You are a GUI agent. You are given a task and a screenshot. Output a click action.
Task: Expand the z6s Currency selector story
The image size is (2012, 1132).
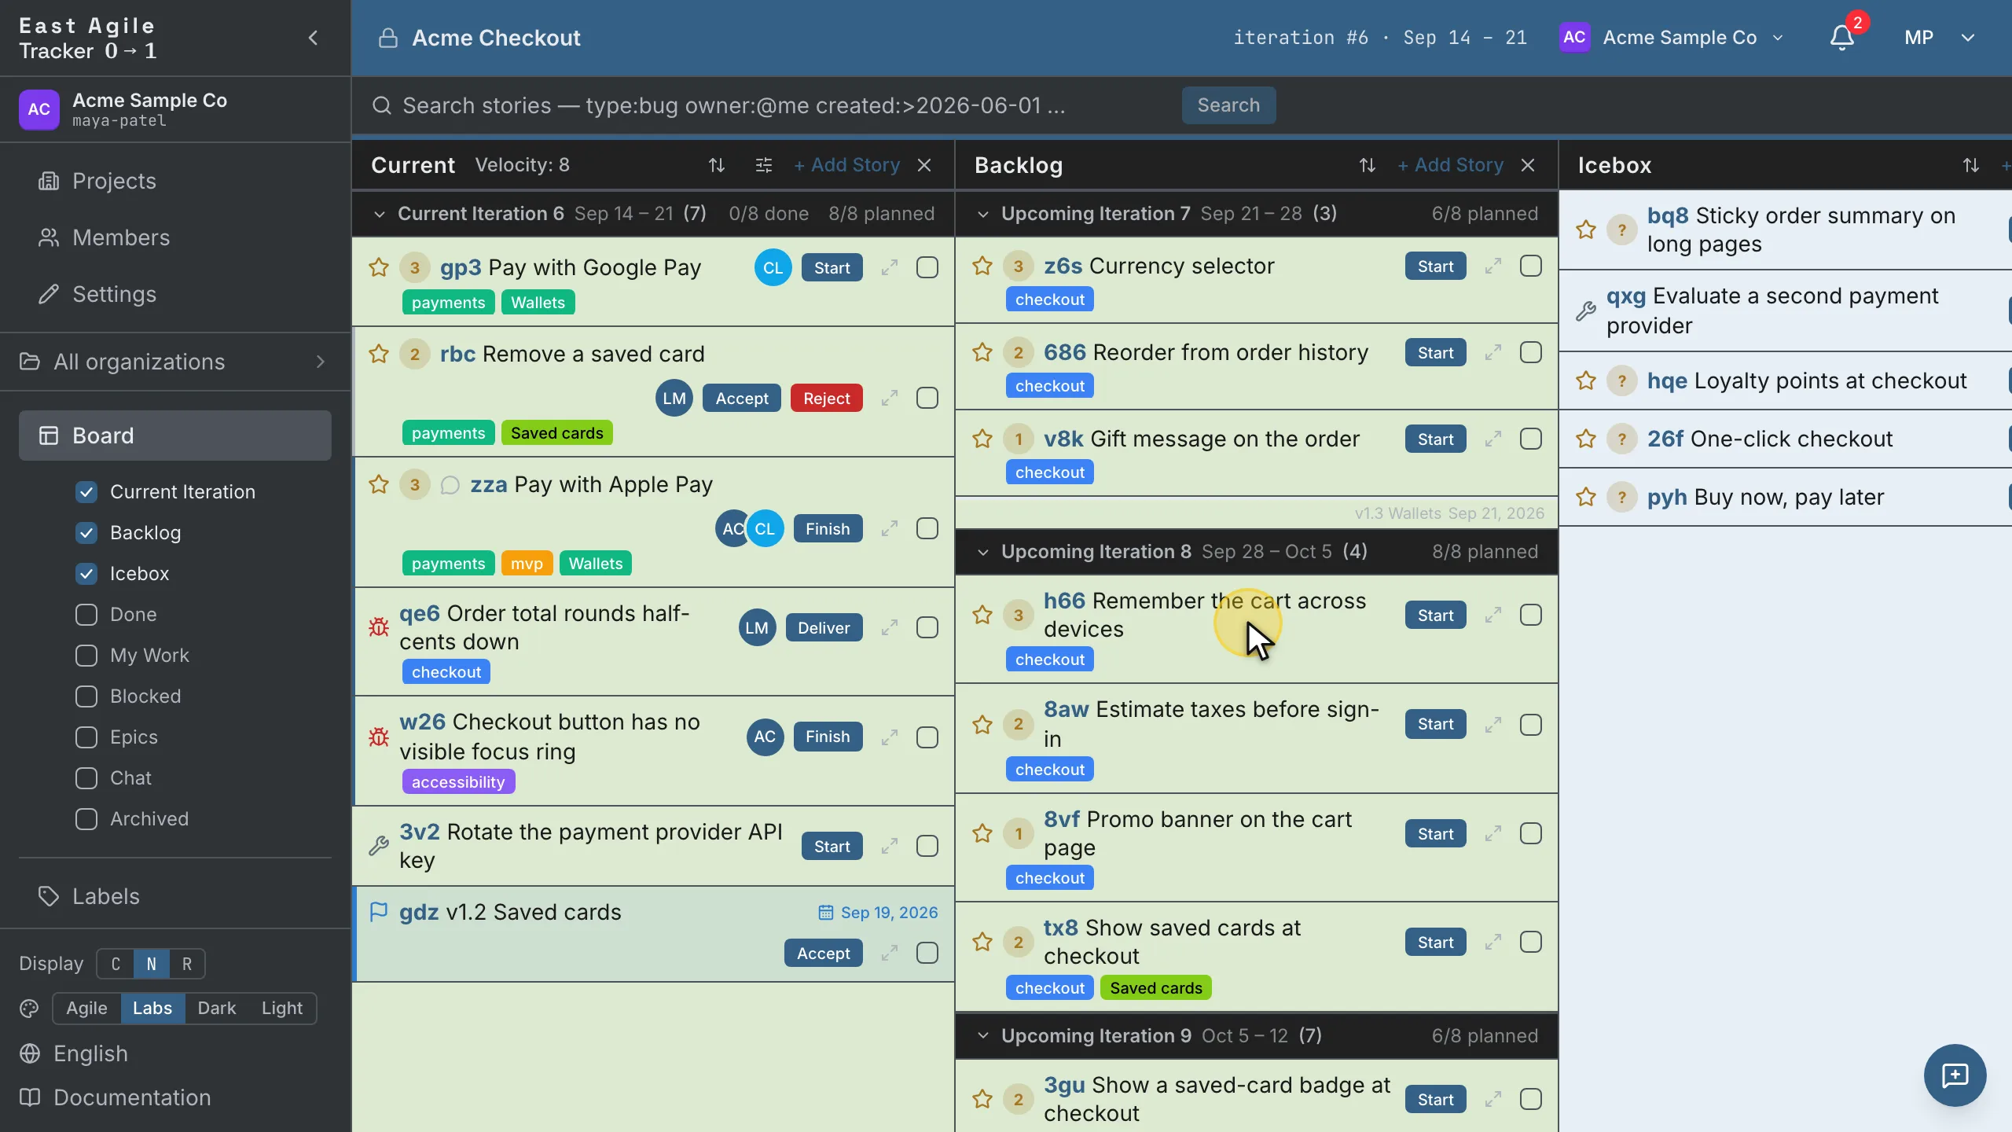click(1492, 266)
